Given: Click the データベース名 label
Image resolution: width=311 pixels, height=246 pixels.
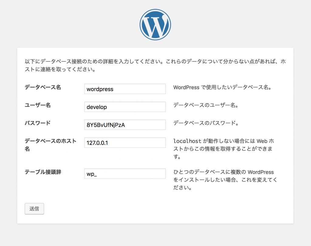Looking at the screenshot, I should click(x=43, y=87).
